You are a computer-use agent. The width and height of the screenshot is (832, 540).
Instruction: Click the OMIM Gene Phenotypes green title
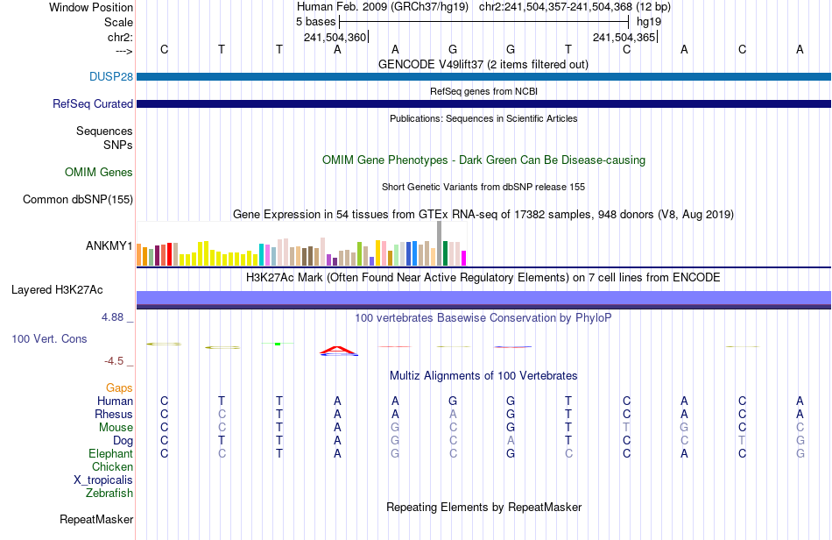coord(484,160)
